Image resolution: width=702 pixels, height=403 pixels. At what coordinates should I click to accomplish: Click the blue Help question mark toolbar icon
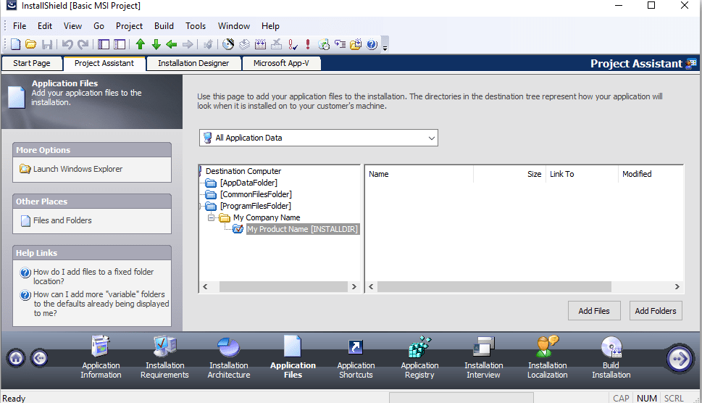(372, 44)
